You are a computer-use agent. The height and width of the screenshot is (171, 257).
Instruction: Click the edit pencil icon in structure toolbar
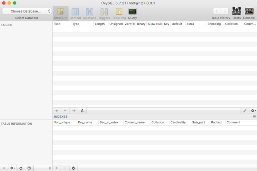[245, 111]
